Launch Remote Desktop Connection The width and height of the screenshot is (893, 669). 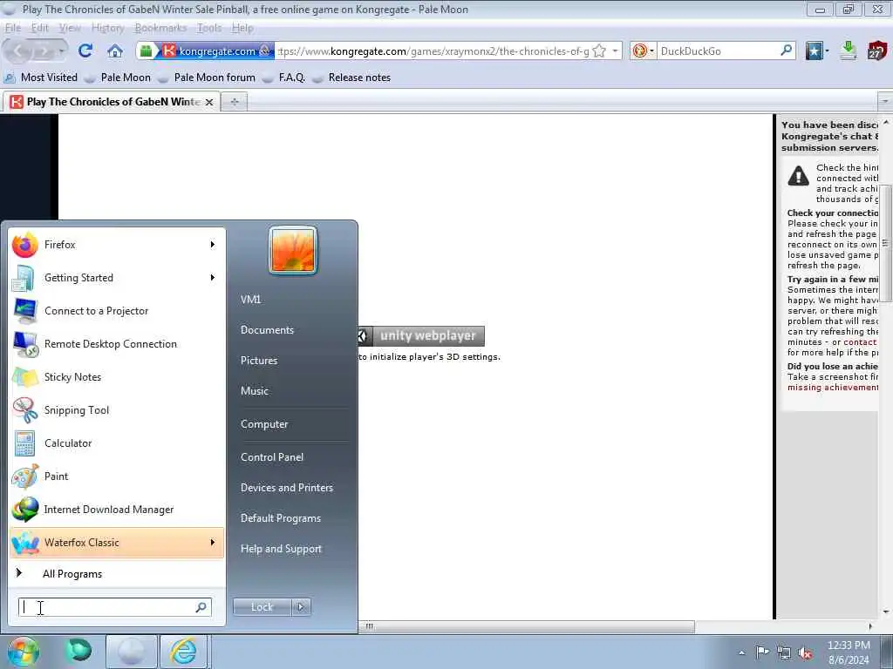(x=117, y=343)
